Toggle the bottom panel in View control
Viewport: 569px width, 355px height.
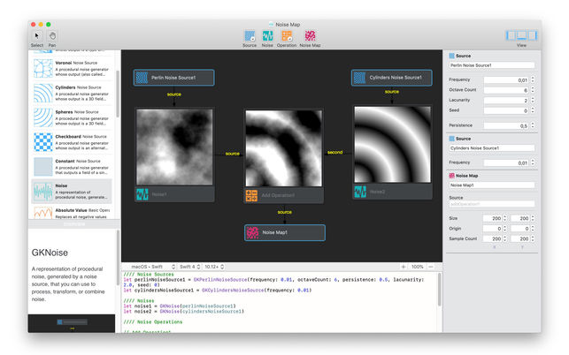point(522,35)
